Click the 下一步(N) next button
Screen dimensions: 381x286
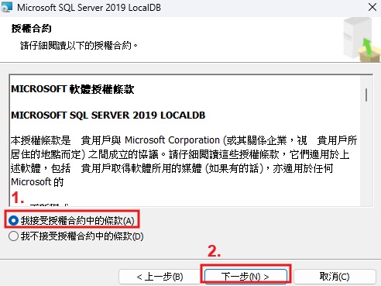[x=245, y=277]
